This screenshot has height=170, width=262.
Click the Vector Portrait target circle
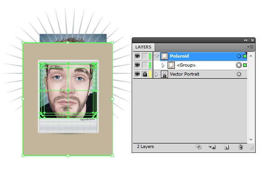tap(239, 74)
